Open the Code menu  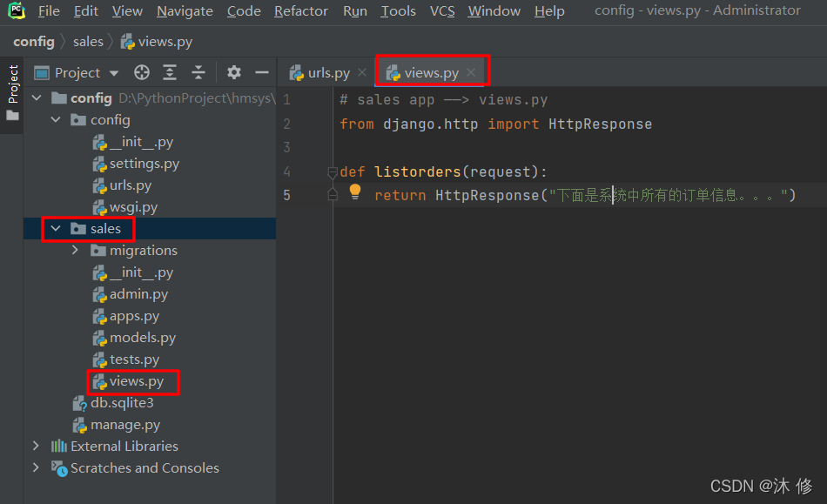pos(244,11)
